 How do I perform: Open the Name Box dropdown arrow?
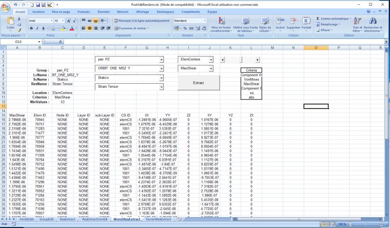coord(39,42)
